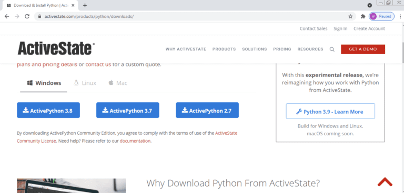Image resolution: width=404 pixels, height=193 pixels.
Task: Click the ActiveState logo
Action: 56,48
